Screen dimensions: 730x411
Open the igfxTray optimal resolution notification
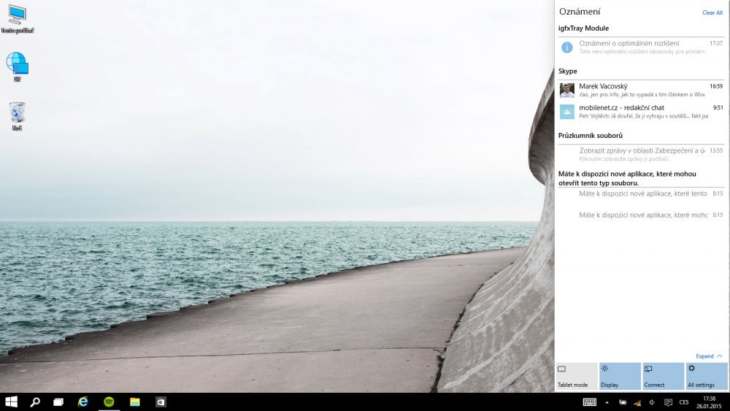click(641, 47)
